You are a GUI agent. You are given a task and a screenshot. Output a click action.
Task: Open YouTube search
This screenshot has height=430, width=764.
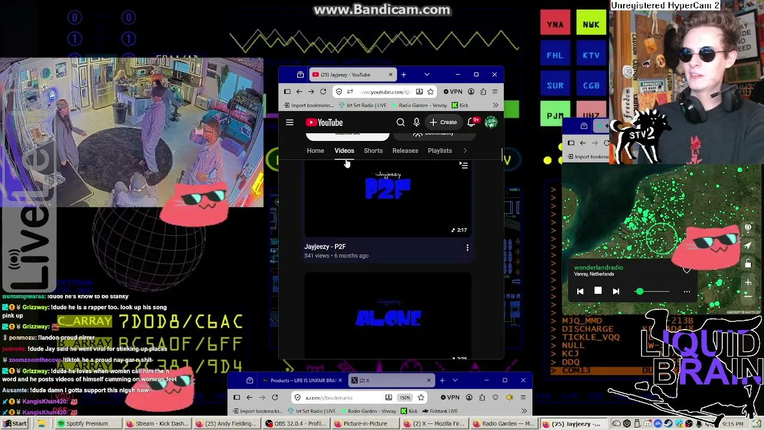[x=401, y=122]
